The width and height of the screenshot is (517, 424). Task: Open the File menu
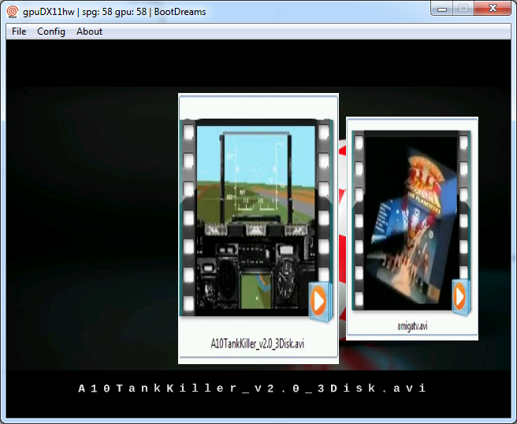[19, 32]
